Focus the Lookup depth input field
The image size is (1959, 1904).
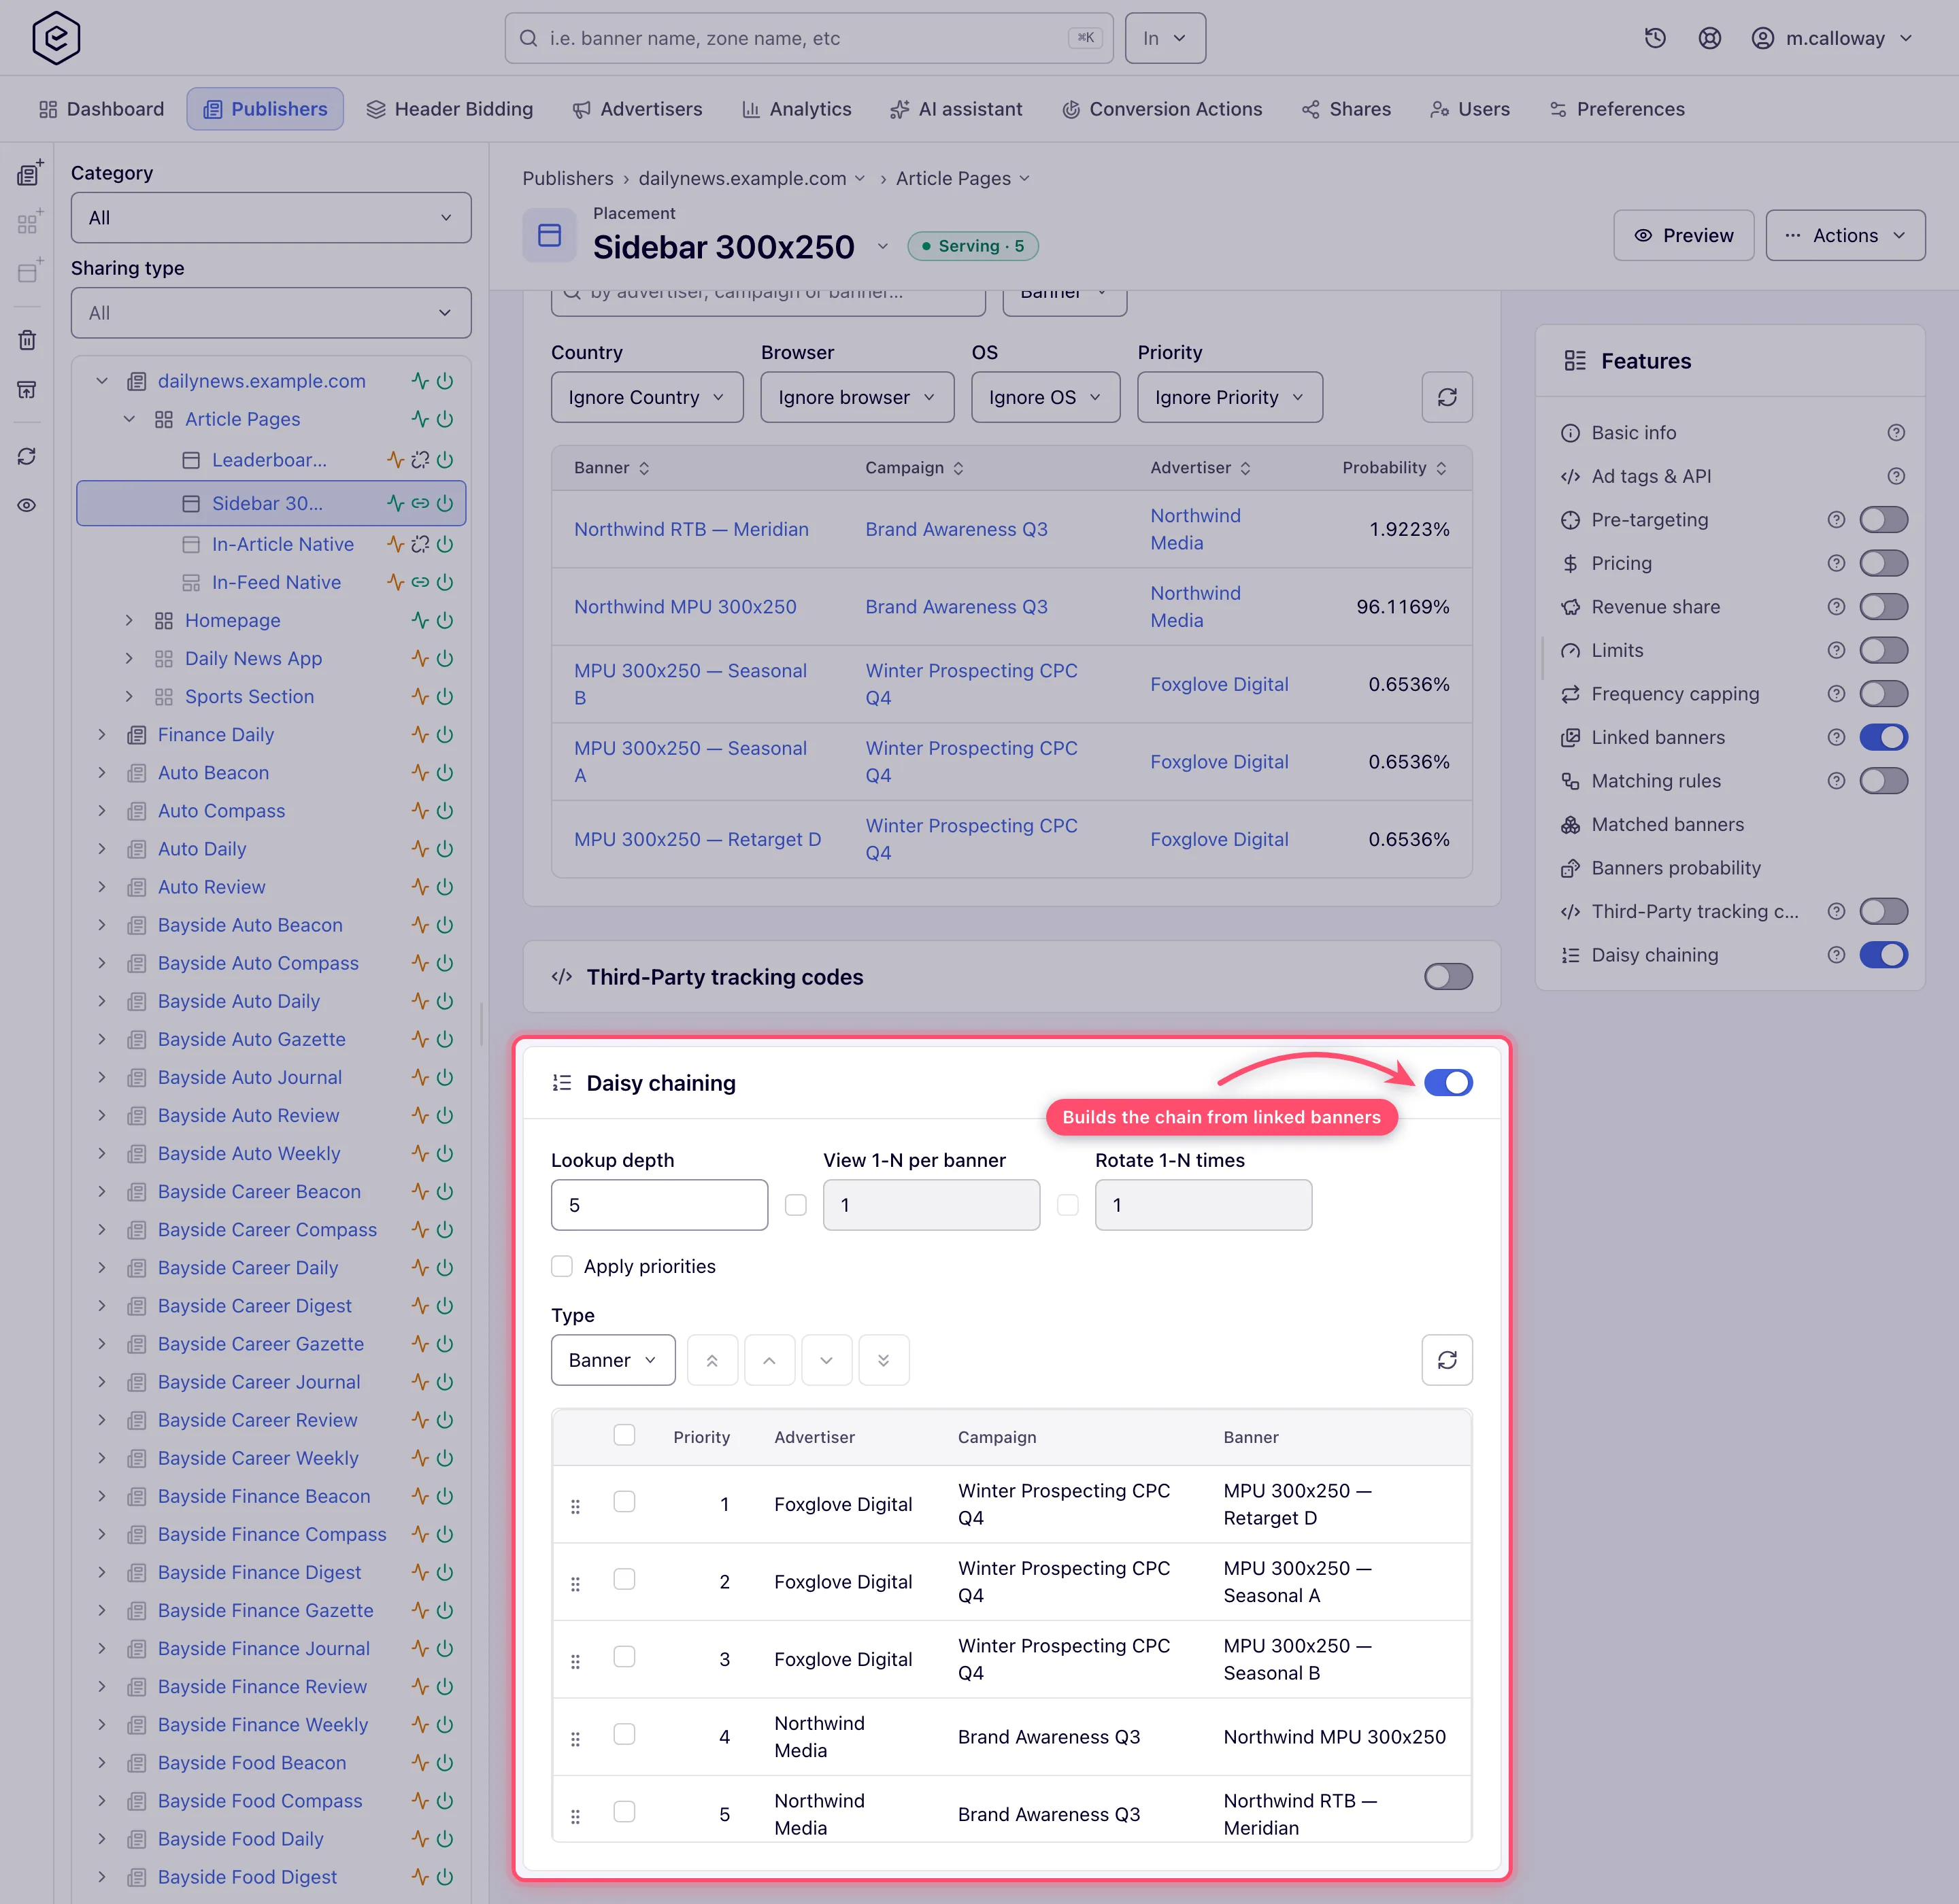659,1205
